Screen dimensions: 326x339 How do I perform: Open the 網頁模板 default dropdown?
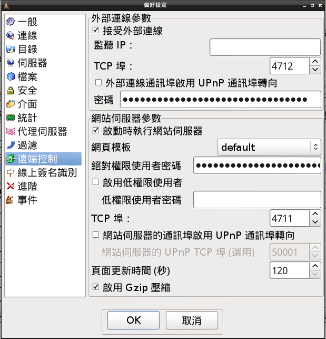tap(269, 147)
